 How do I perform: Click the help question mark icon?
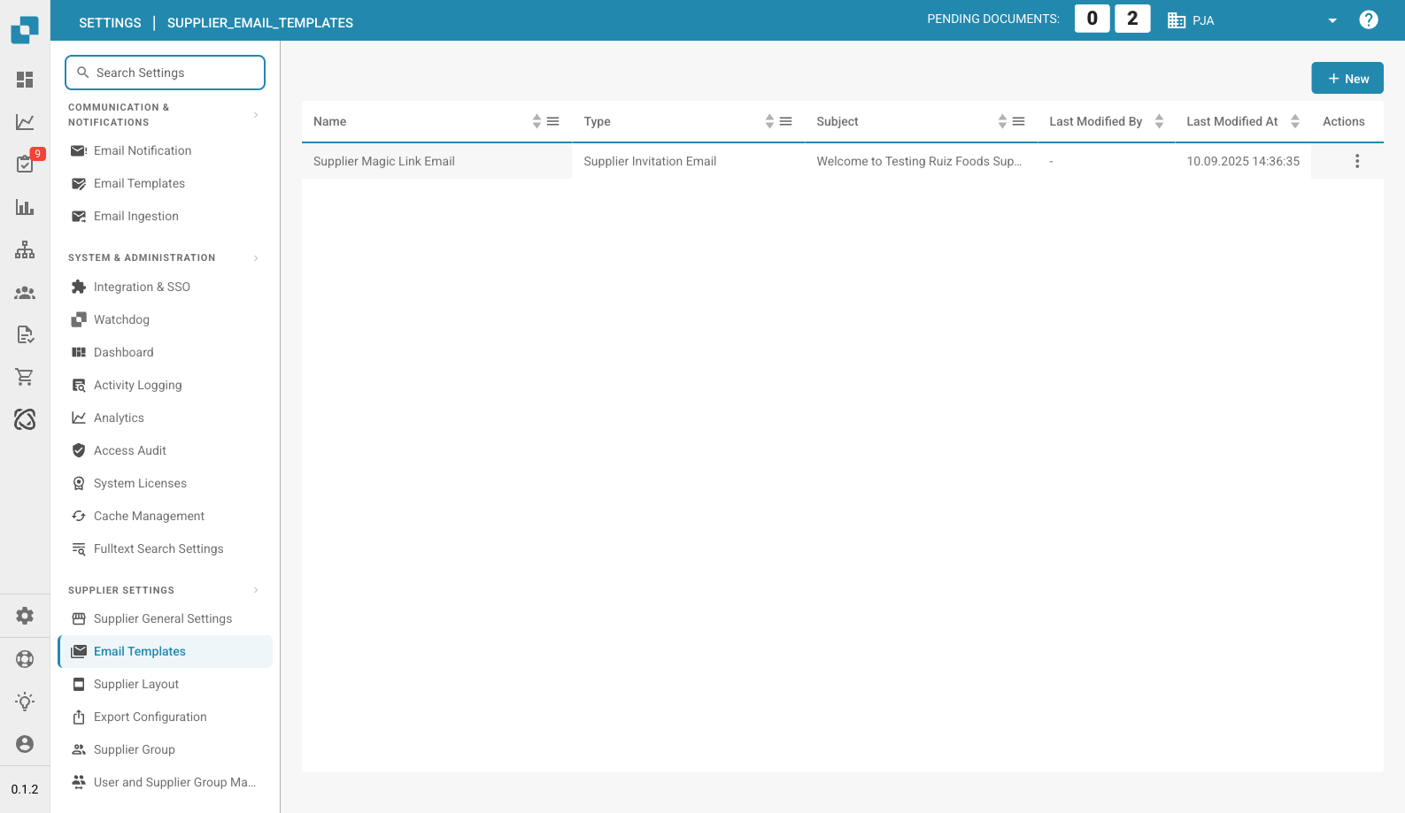tap(1369, 19)
